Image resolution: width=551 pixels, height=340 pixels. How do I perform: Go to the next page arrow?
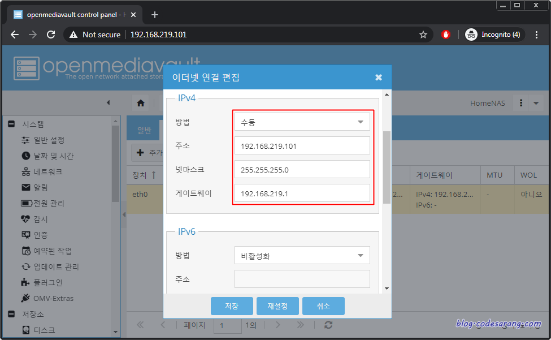pyautogui.click(x=277, y=325)
